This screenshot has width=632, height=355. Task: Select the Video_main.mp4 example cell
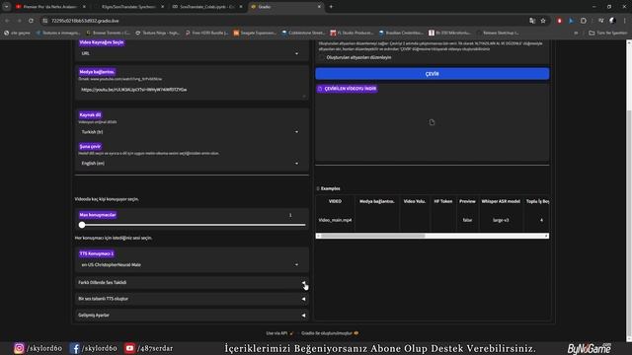[336, 220]
